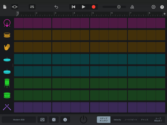
Task: Select the hand clap row icon
Action: click(7, 47)
